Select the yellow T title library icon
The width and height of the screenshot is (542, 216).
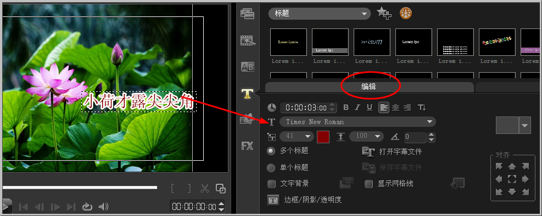click(247, 93)
